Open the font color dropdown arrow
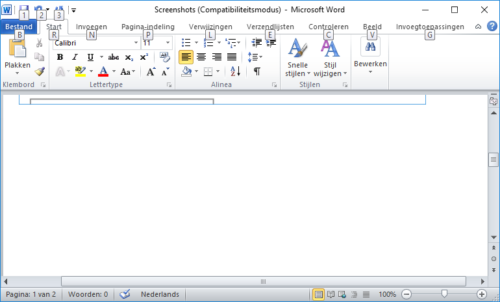The width and height of the screenshot is (500, 302). [114, 71]
